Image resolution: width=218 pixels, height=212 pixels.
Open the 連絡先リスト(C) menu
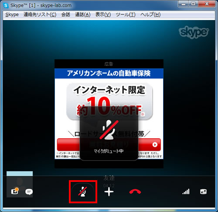click(40, 15)
